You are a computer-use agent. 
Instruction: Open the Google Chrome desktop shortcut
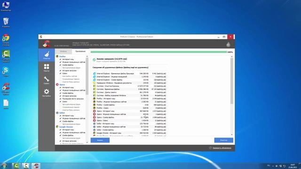point(6,40)
